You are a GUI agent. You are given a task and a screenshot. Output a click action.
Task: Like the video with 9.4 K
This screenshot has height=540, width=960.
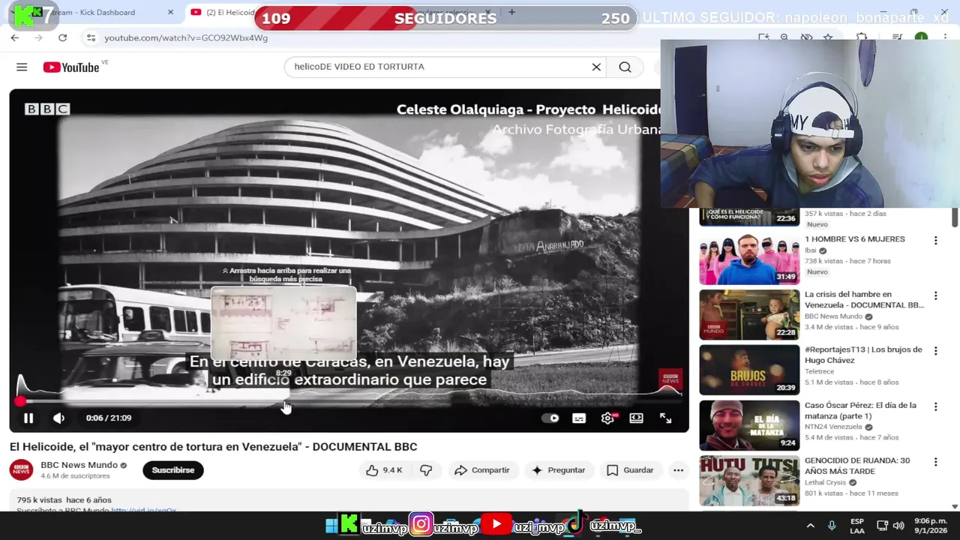384,470
